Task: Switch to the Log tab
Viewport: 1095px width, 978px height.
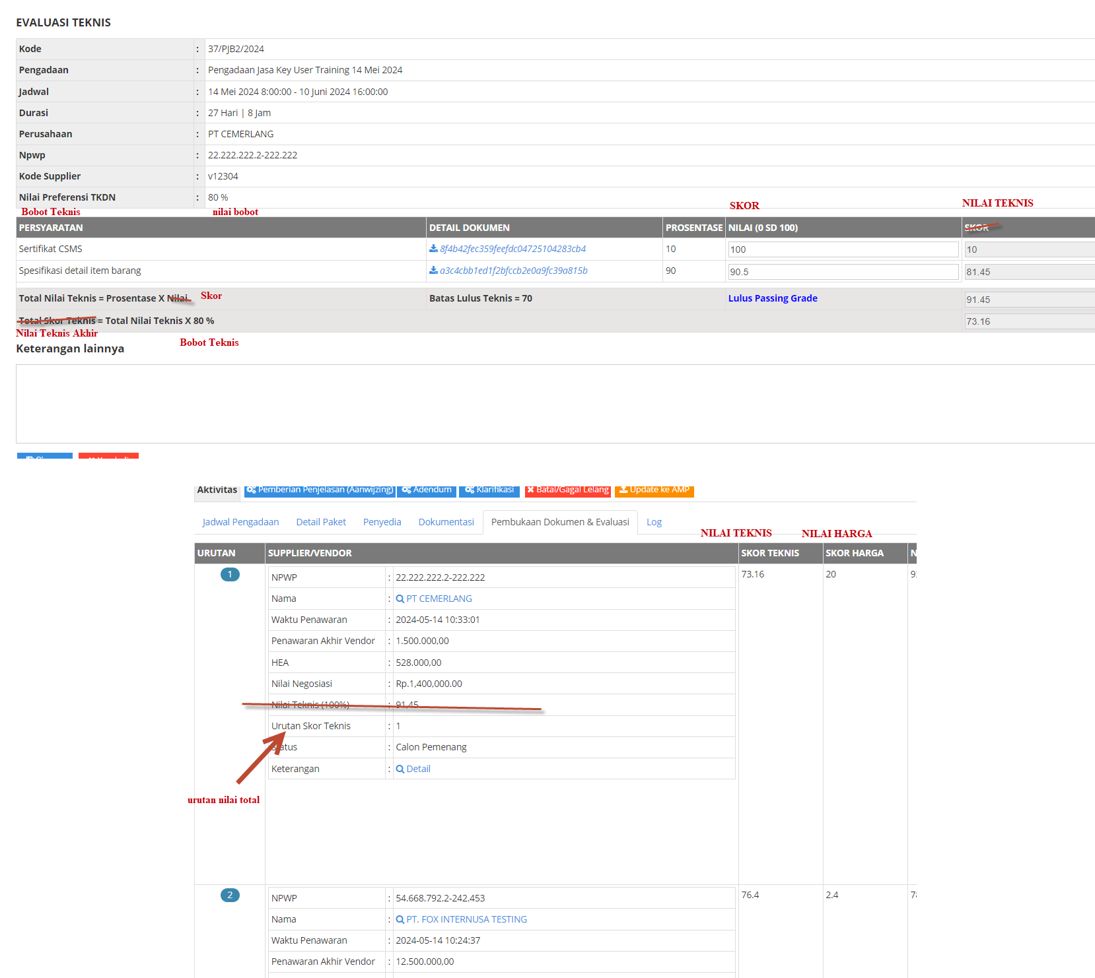Action: tap(654, 522)
